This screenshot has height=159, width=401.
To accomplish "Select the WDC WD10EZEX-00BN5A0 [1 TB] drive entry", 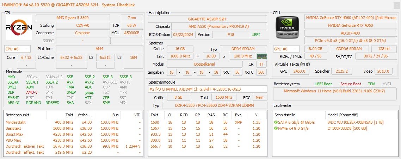I will (356, 122).
